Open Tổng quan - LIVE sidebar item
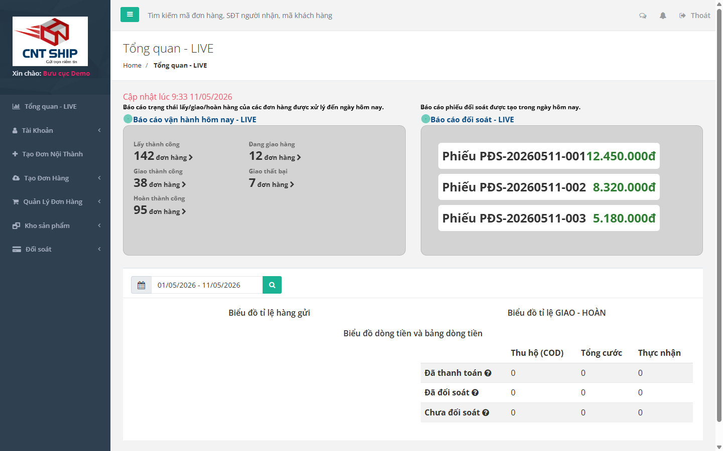723x451 pixels. tap(55, 106)
